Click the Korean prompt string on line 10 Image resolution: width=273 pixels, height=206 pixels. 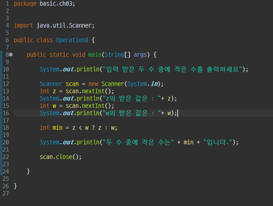click(x=172, y=69)
